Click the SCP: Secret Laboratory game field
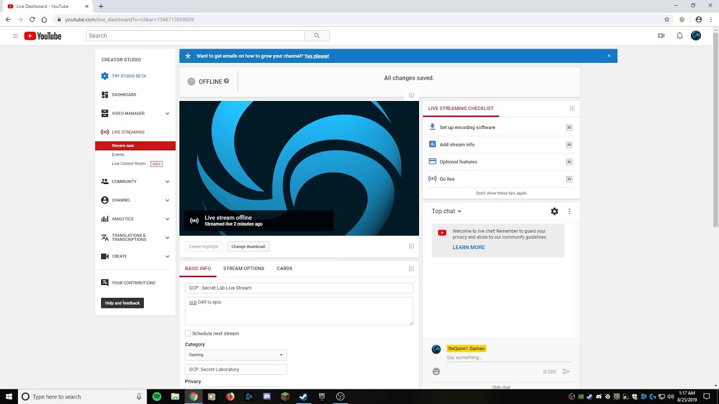This screenshot has width=719, height=404. [236, 370]
